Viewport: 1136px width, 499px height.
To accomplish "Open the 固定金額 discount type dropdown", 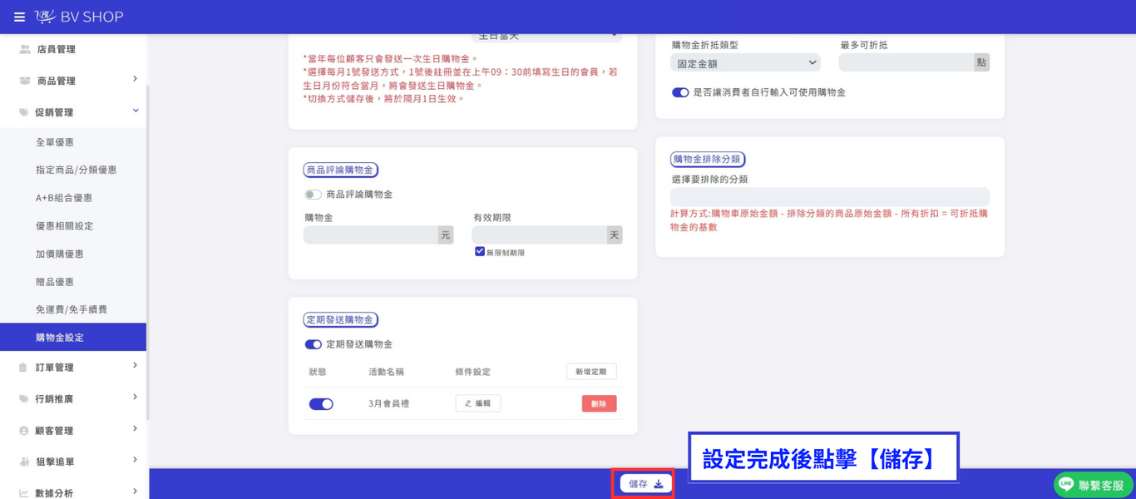I will click(x=745, y=63).
